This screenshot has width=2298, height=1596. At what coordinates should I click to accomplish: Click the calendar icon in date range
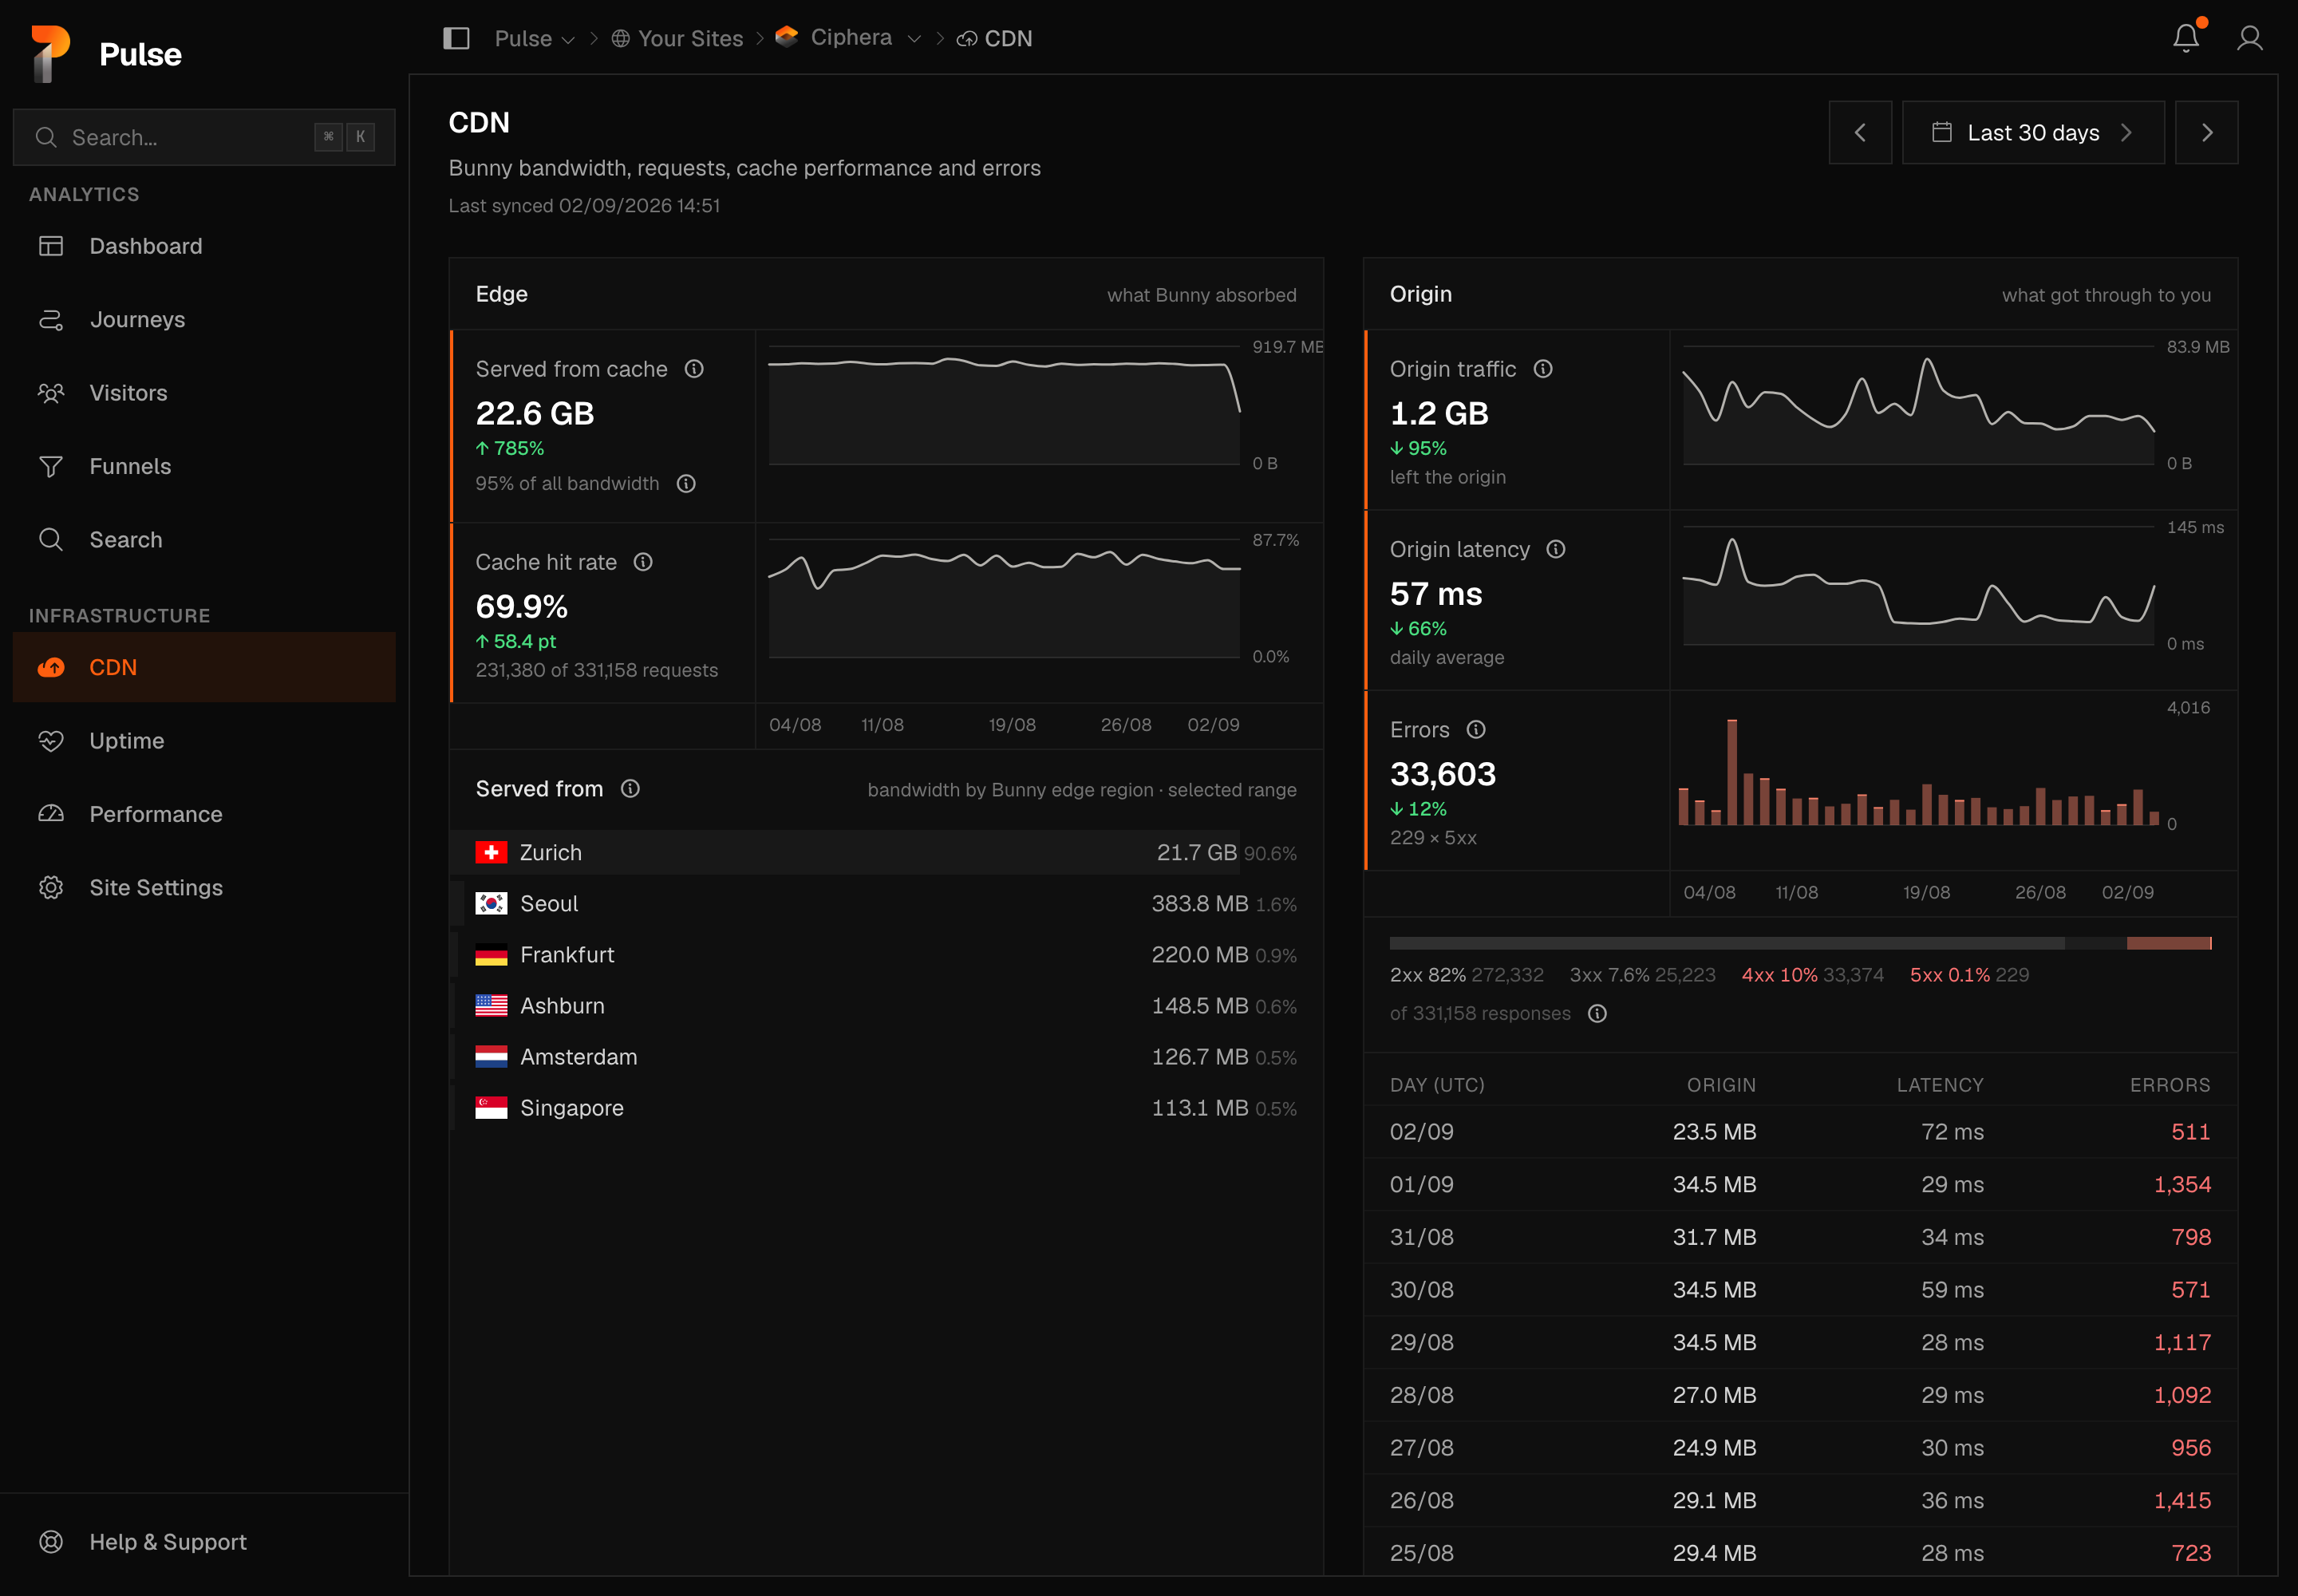(1942, 132)
